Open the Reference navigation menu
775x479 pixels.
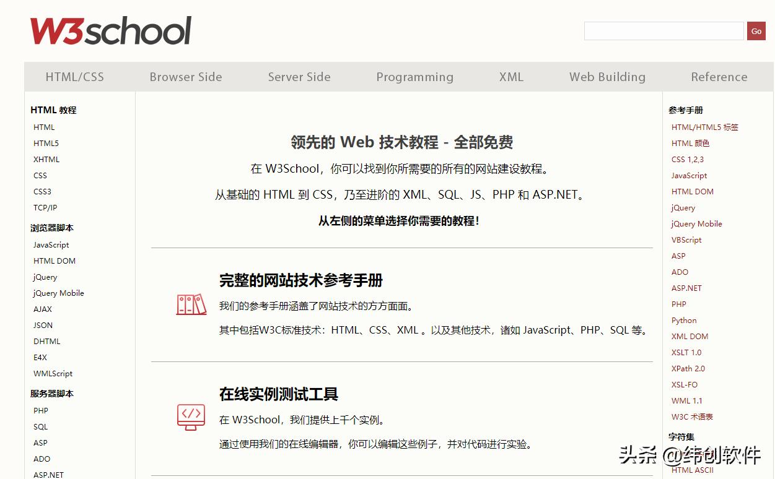click(719, 76)
